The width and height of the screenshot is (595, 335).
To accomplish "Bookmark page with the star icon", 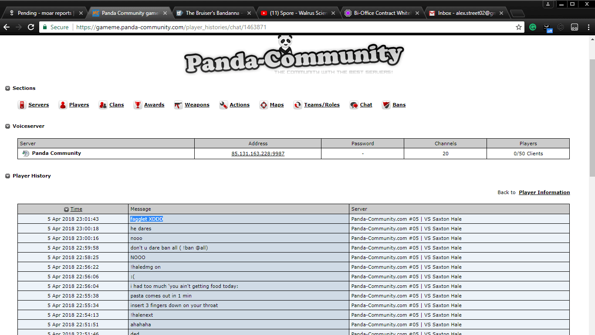I will click(518, 27).
